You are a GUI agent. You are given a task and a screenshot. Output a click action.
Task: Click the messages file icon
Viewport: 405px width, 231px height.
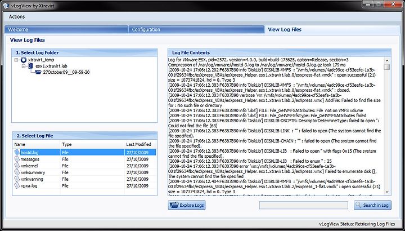[x=17, y=159]
